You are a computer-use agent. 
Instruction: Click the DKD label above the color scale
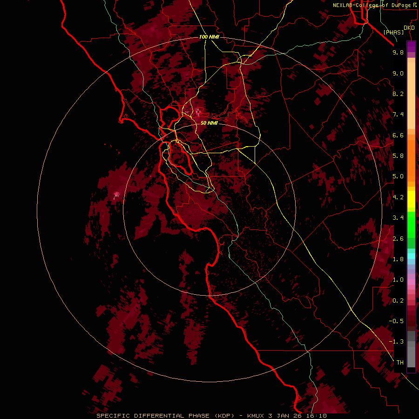[x=409, y=28]
